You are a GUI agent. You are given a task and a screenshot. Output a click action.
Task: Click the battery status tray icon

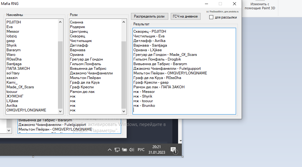(124, 150)
